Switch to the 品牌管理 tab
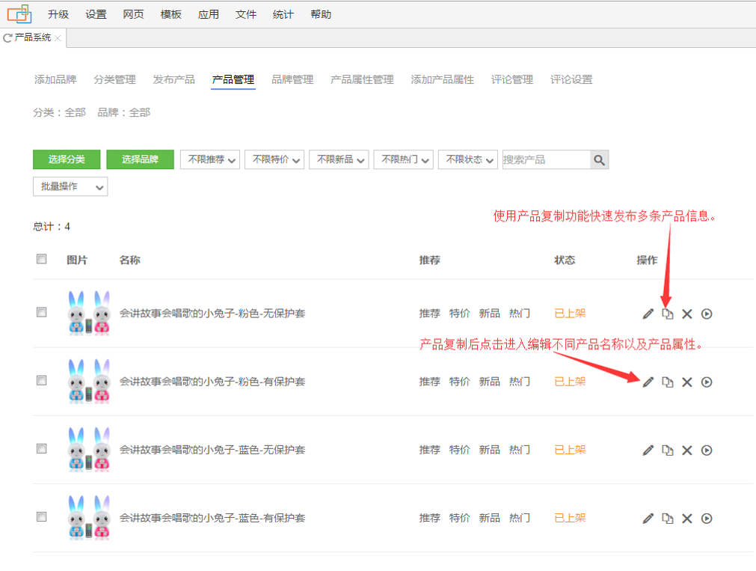Image resolution: width=756 pixels, height=571 pixels. point(292,79)
